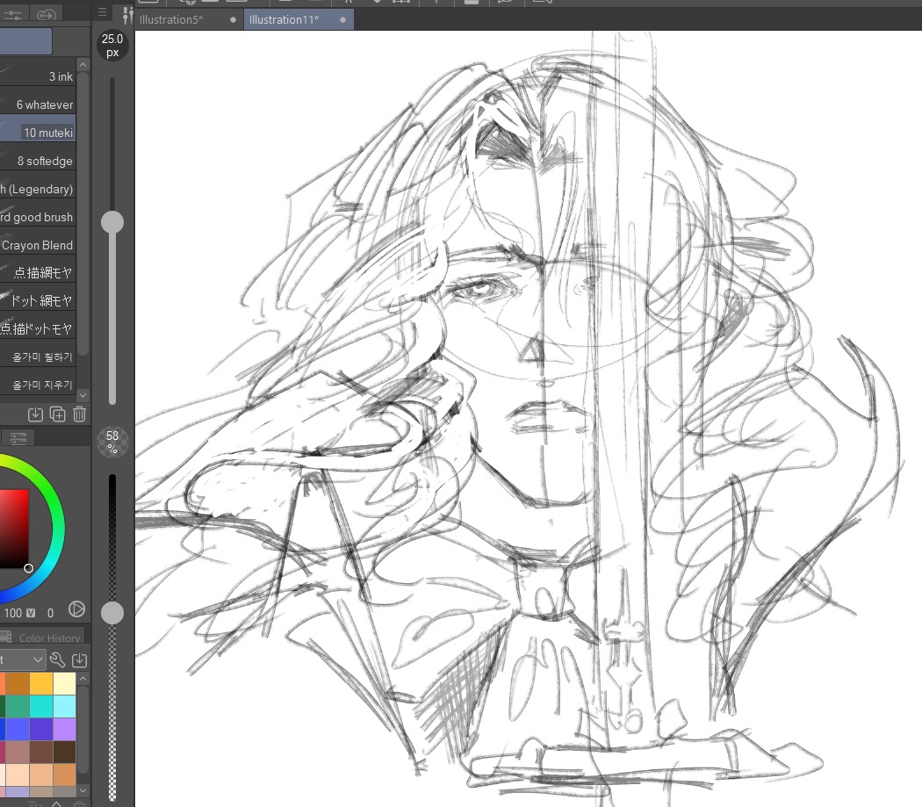Click the duplicate sub tool icon
922x807 pixels.
(x=58, y=414)
